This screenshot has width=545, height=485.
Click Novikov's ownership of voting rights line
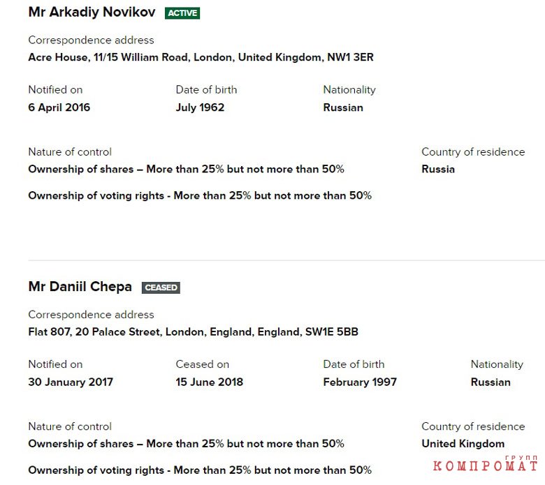tap(200, 196)
